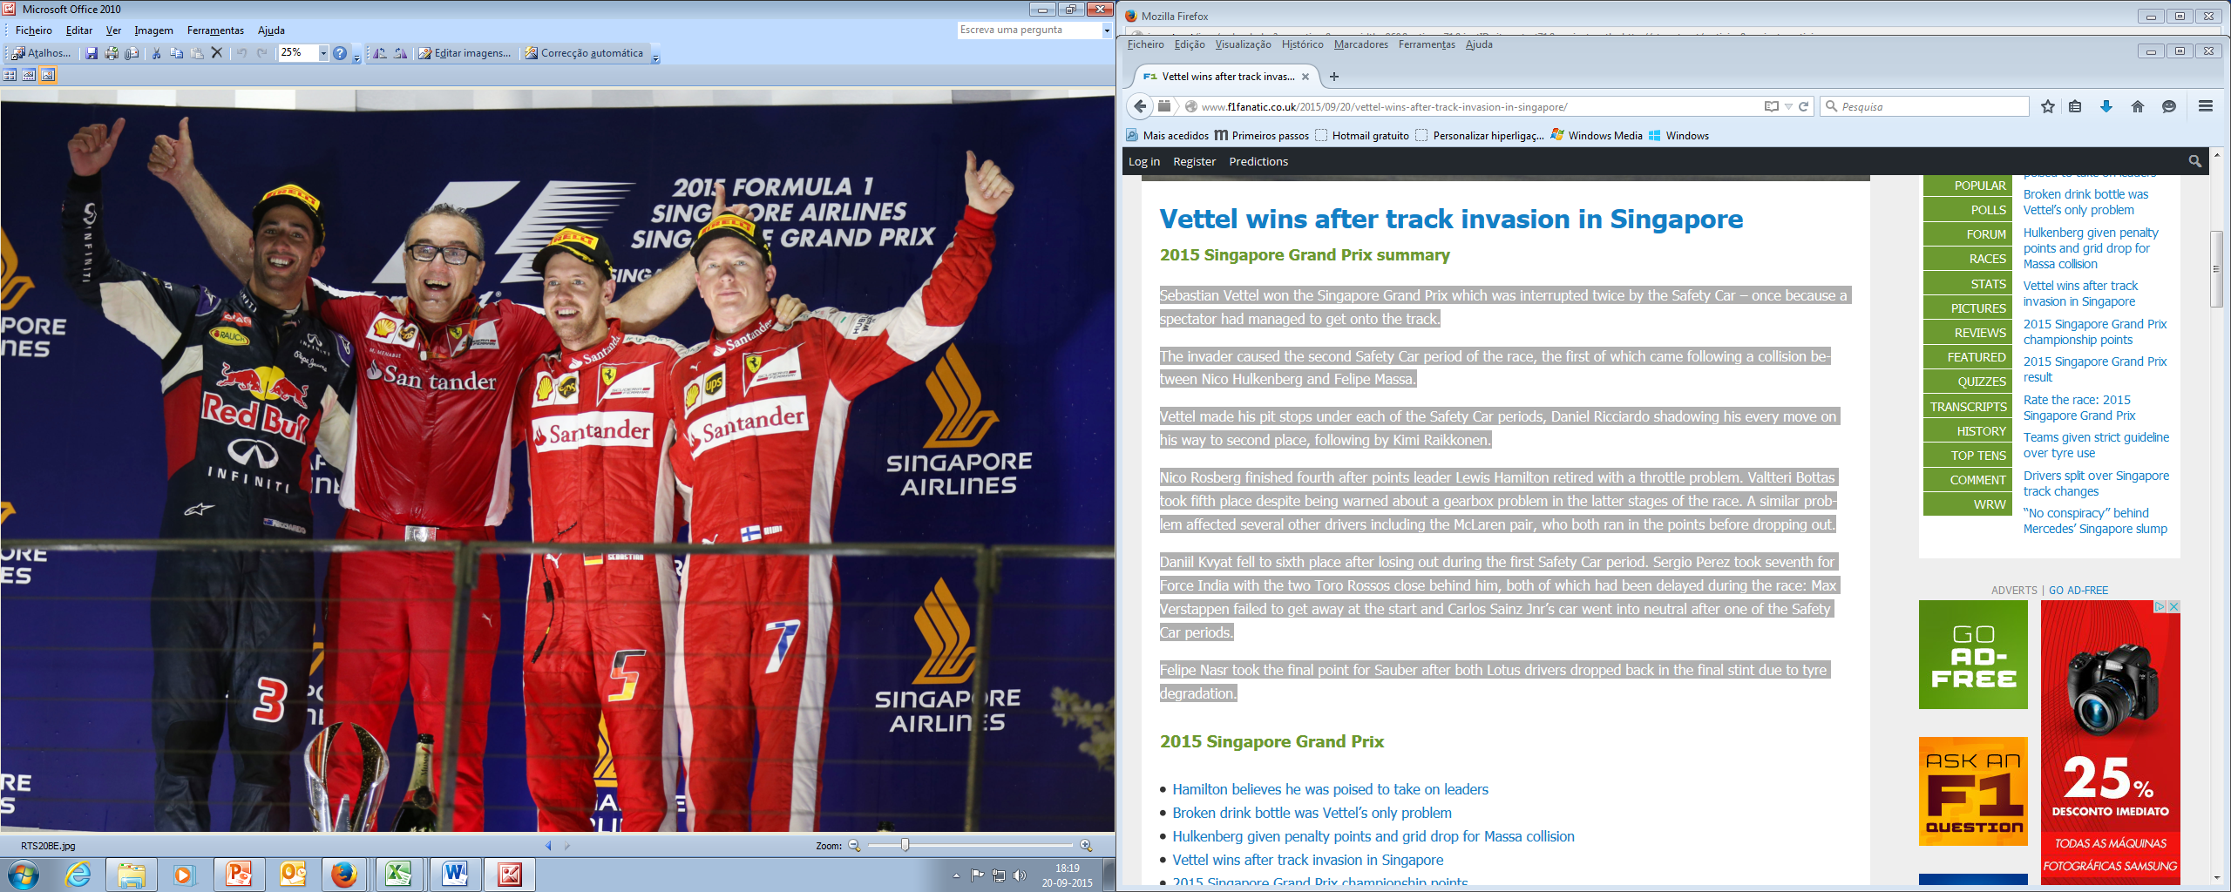Click Firefox's blue Downloads arrow icon
Viewport: 2231px width, 892px height.
tap(2106, 106)
